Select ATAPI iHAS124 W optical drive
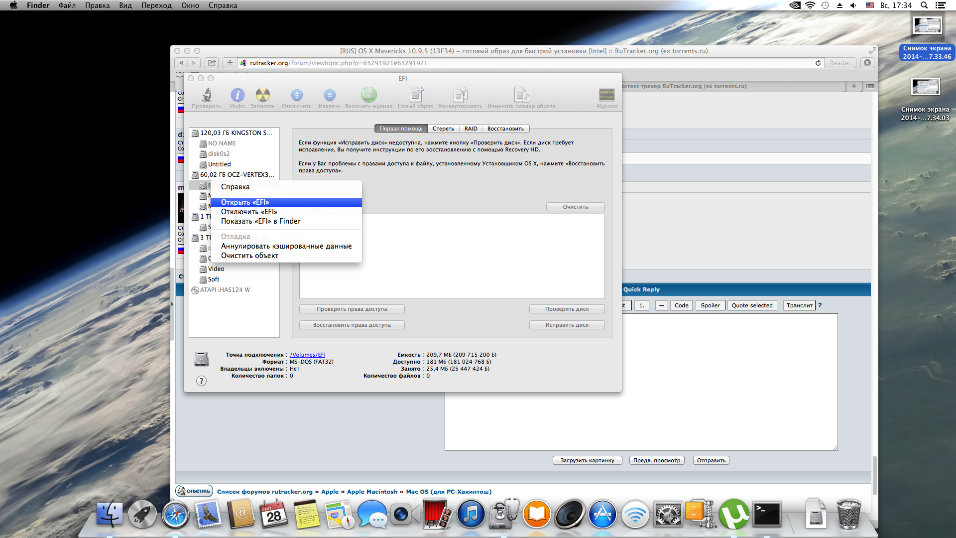 tap(234, 290)
